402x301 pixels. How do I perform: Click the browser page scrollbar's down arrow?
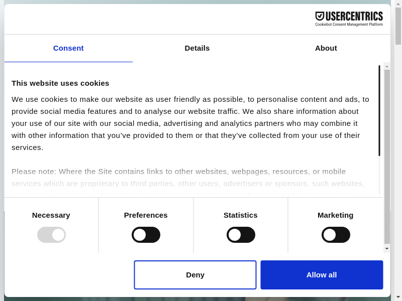(398, 297)
